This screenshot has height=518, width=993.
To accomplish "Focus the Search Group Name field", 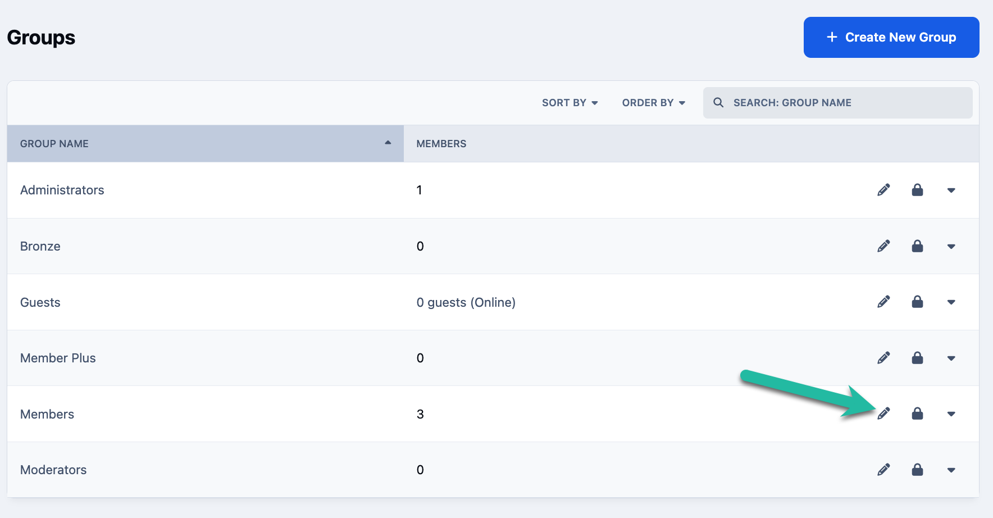I will [x=838, y=103].
